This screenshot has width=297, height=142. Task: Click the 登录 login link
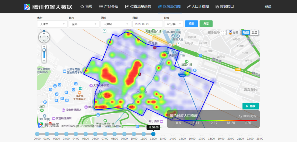coord(268,7)
